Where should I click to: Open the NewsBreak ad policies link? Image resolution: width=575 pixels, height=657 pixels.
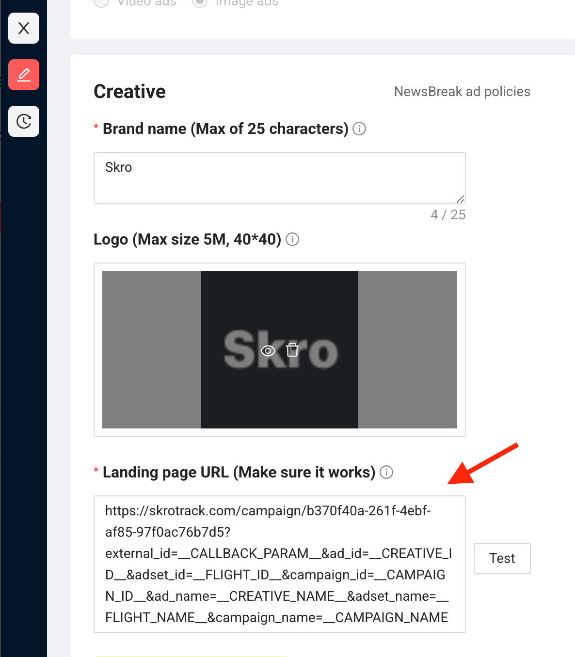click(462, 91)
